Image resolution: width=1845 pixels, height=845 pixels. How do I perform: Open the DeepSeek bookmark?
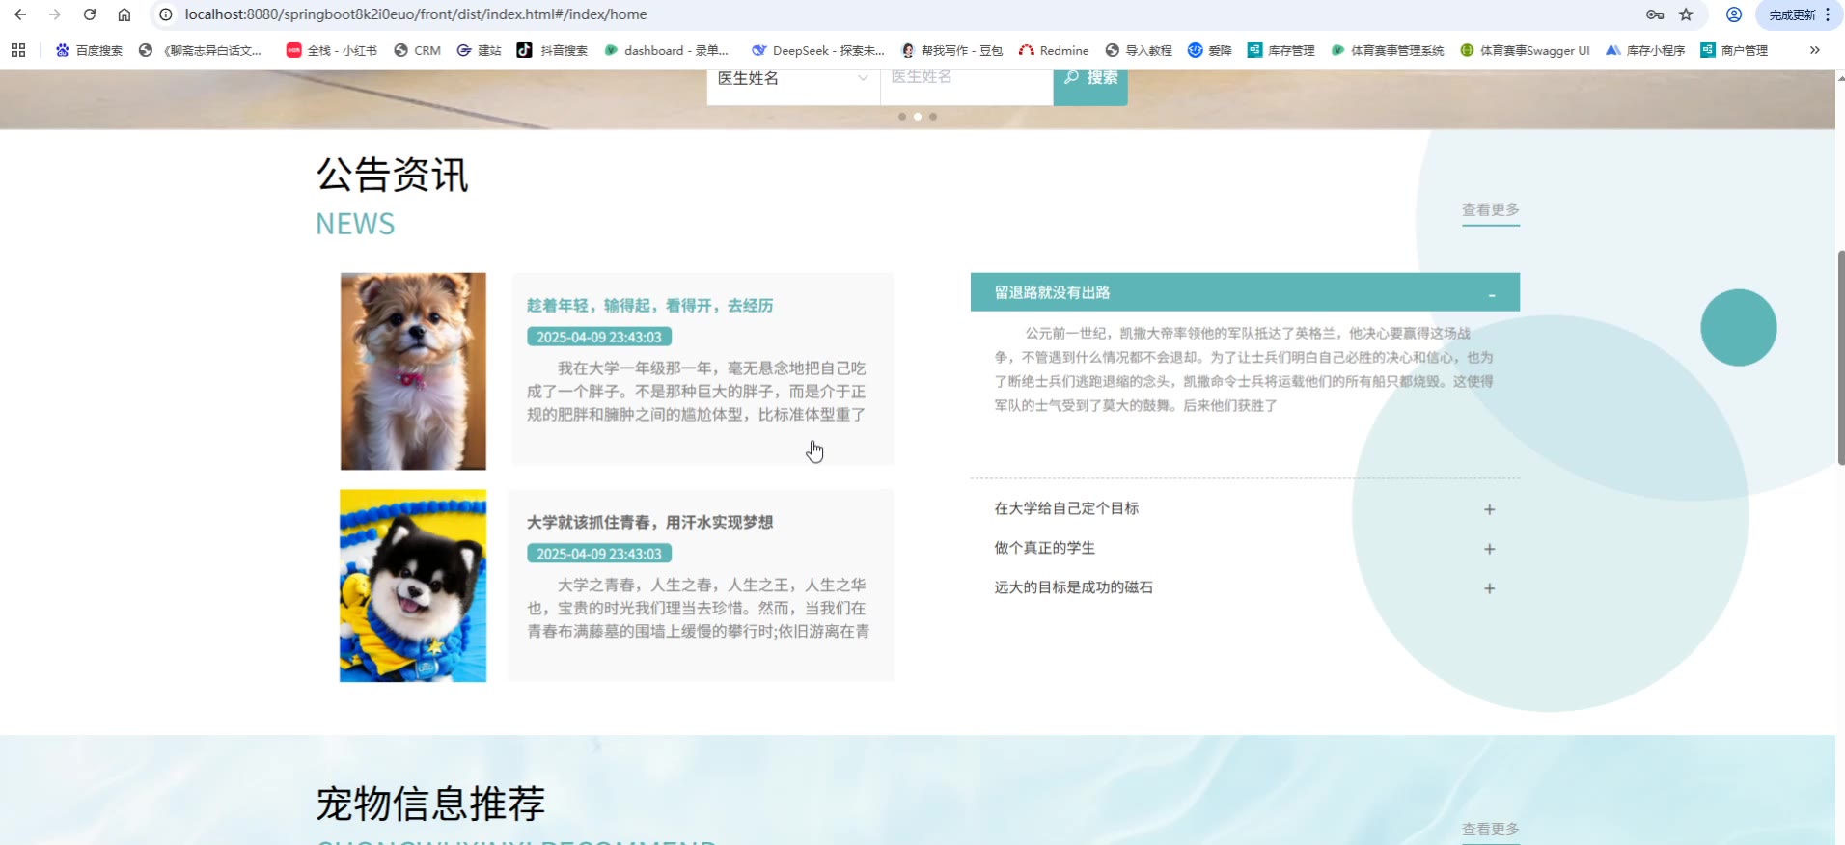(817, 50)
